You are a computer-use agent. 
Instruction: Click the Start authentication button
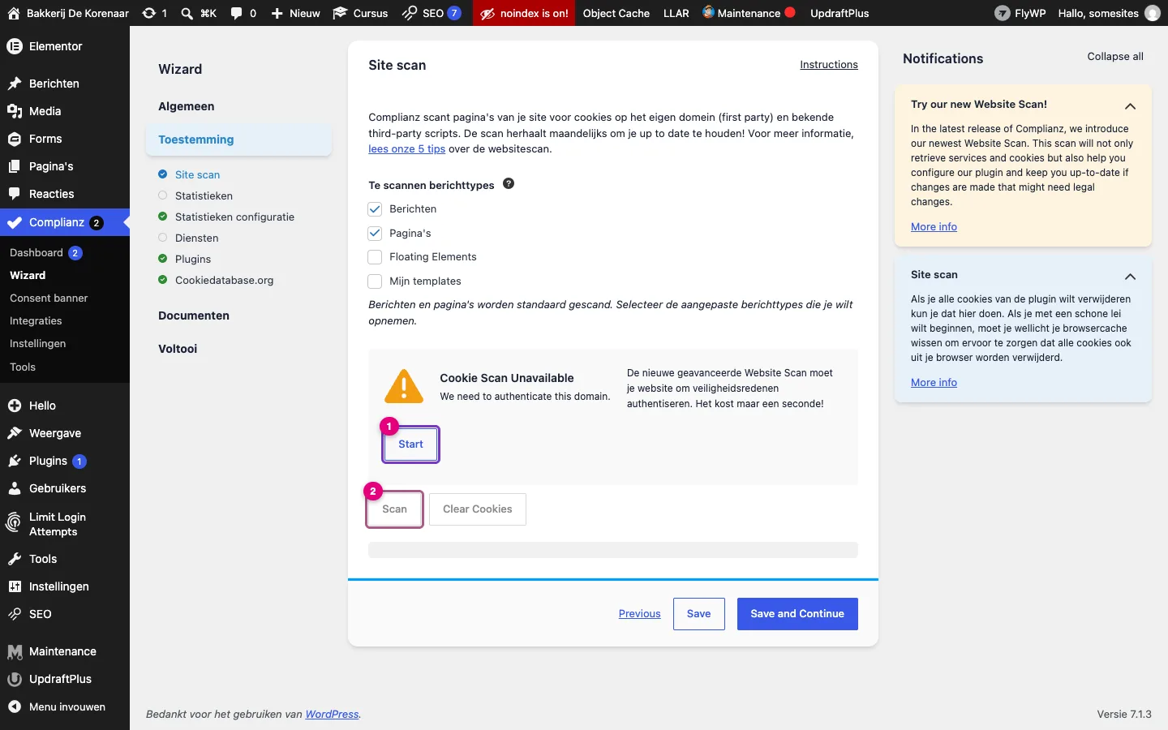[410, 444]
